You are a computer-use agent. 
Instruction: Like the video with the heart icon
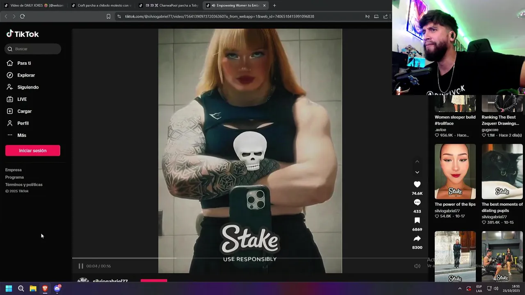(x=417, y=184)
